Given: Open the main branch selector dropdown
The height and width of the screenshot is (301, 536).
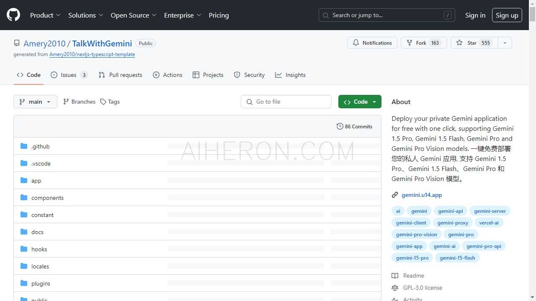Looking at the screenshot, I should point(35,102).
